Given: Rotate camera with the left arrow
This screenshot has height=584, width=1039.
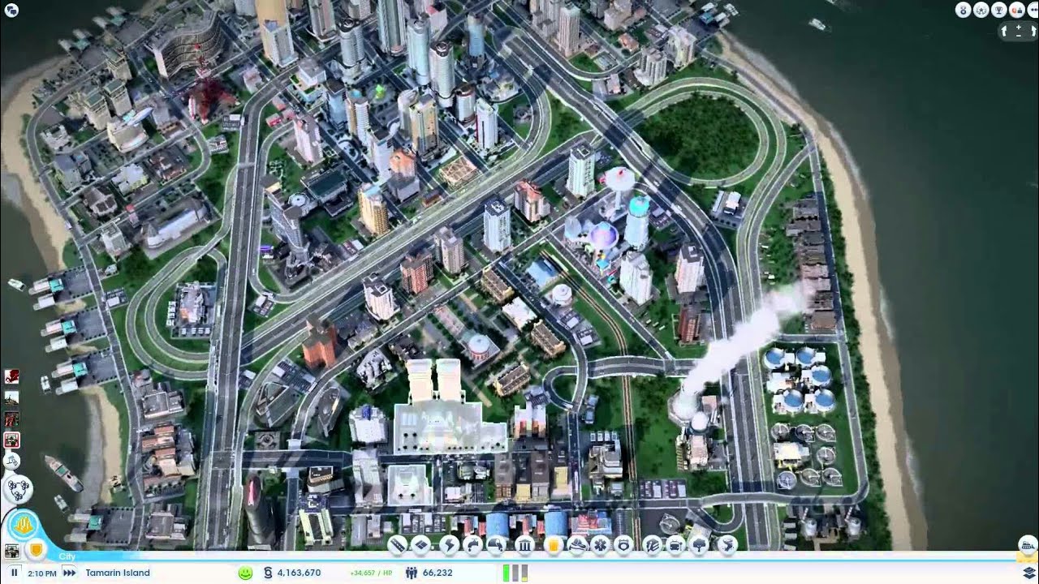Looking at the screenshot, I should [1005, 32].
